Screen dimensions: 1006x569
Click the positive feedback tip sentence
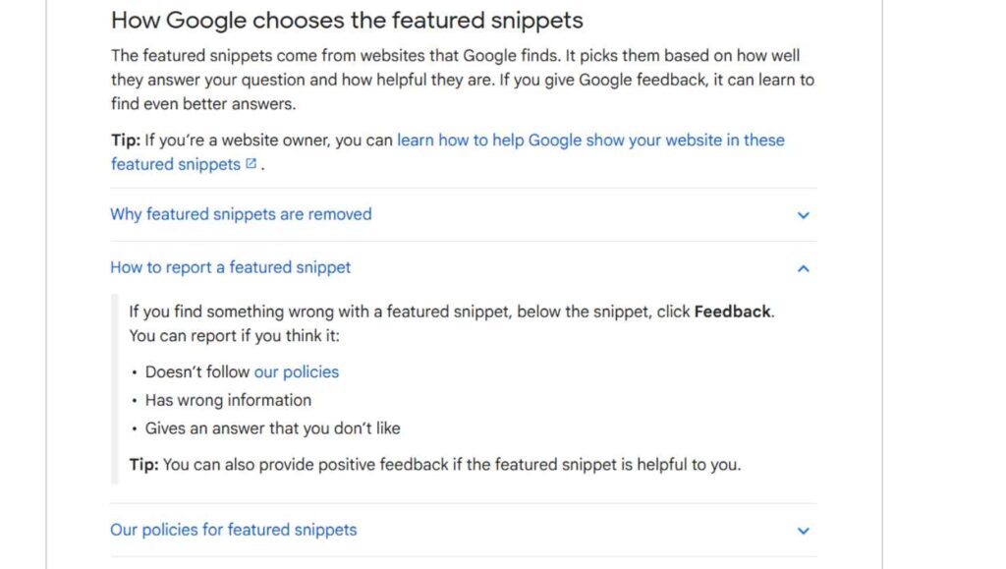tap(450, 464)
